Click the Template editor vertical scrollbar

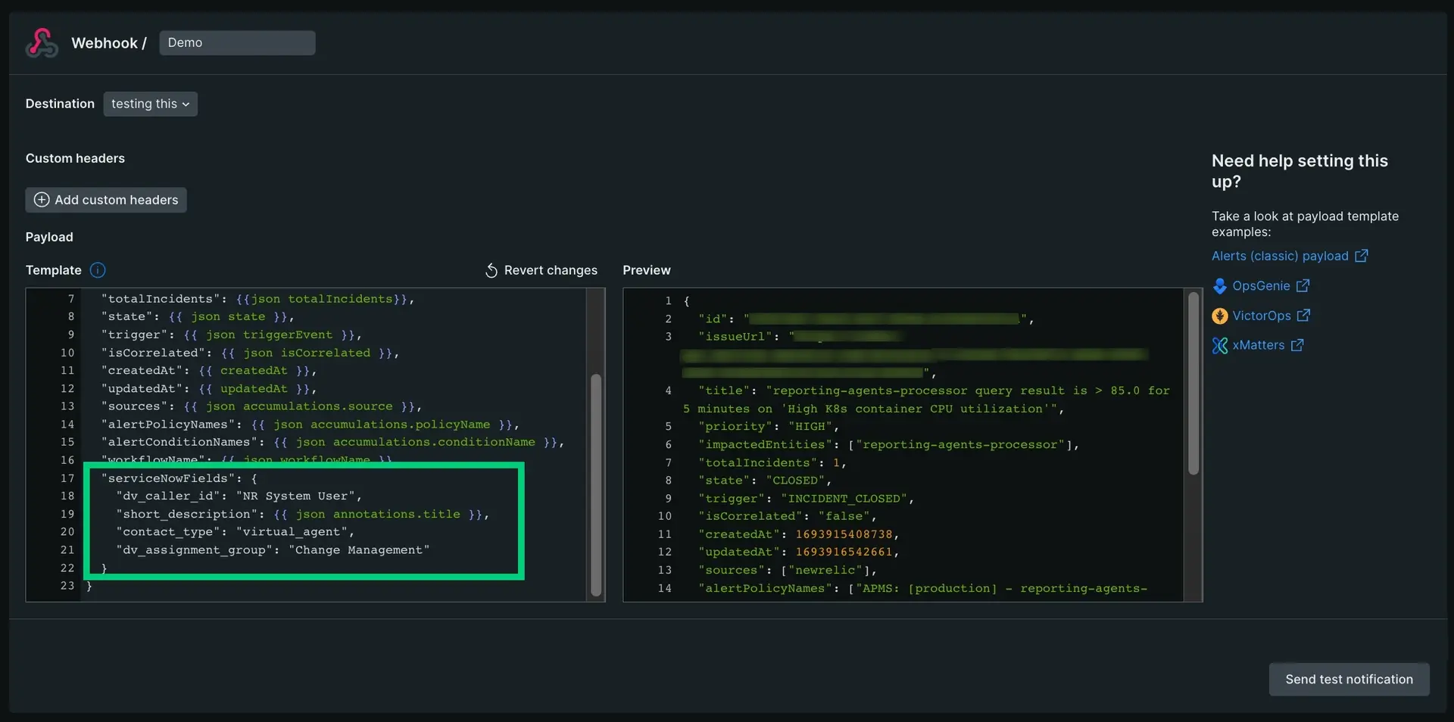pyautogui.click(x=596, y=484)
